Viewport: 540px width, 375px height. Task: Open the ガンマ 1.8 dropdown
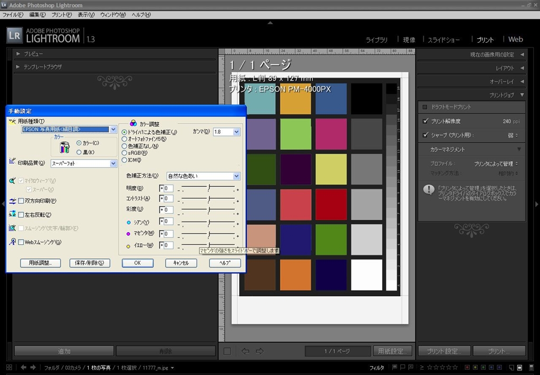click(236, 132)
